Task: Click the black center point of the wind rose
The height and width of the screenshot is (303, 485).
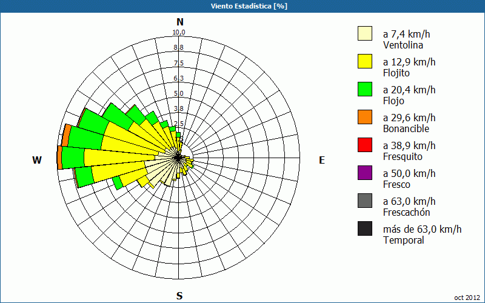Action: point(178,158)
